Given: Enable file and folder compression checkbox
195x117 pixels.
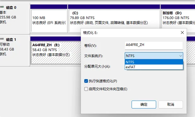Looking at the screenshot, I should pyautogui.click(x=86, y=89).
